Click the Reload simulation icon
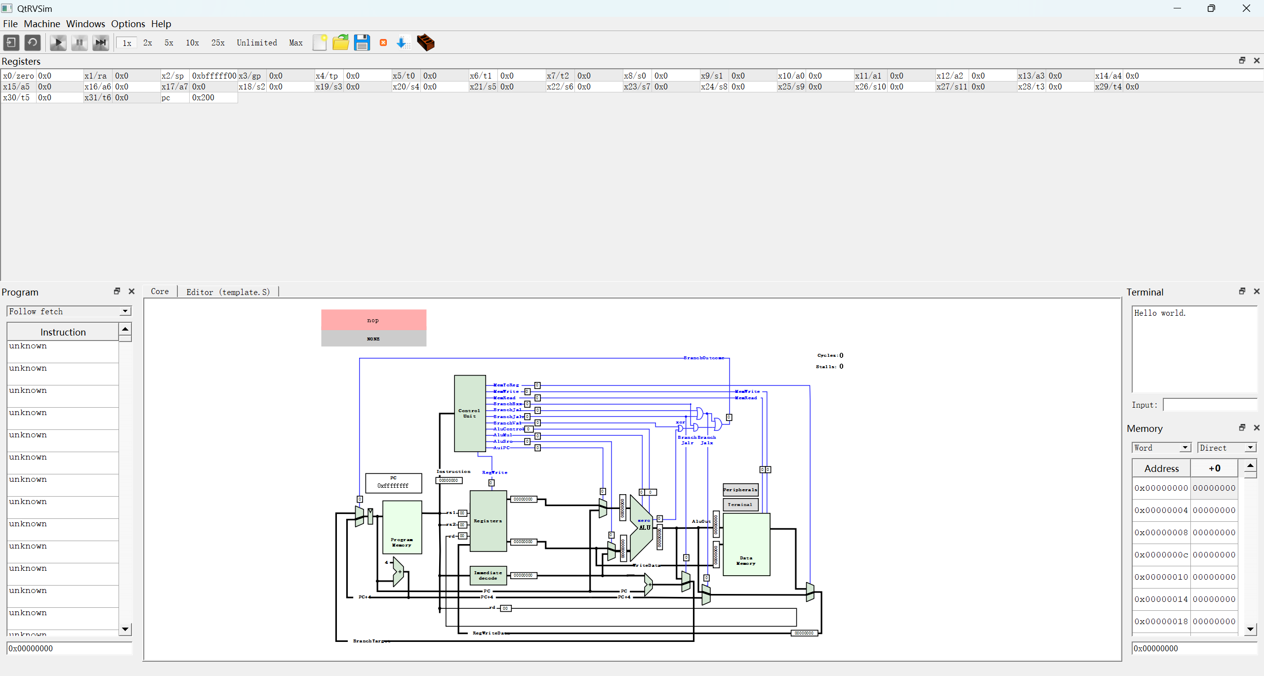Screen dimensions: 1264x676 tap(33, 42)
